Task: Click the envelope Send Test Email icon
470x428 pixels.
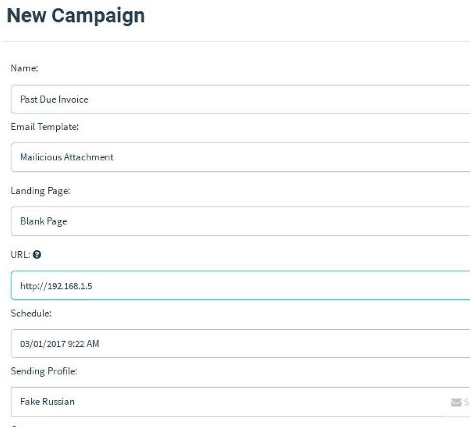Action: [456, 403]
